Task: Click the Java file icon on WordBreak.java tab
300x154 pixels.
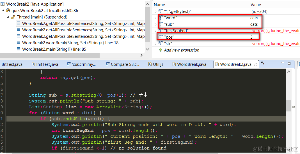Action: pos(174,64)
